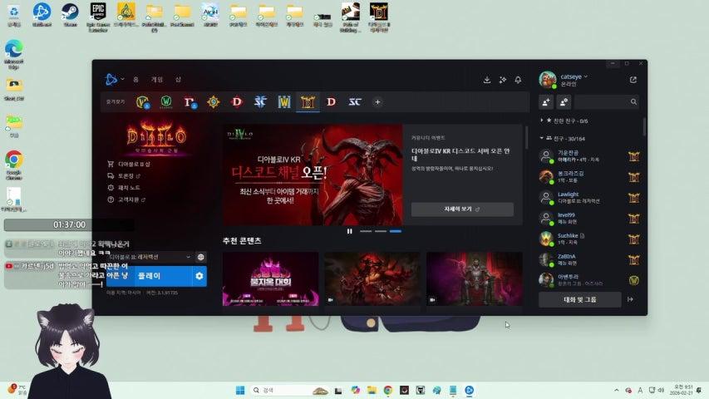
Task: Collapse the 친구 30/164 friends list
Action: click(542, 138)
